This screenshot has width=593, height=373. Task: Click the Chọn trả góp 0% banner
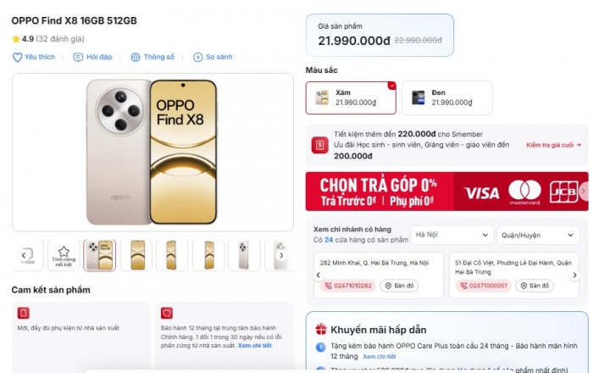point(446,192)
